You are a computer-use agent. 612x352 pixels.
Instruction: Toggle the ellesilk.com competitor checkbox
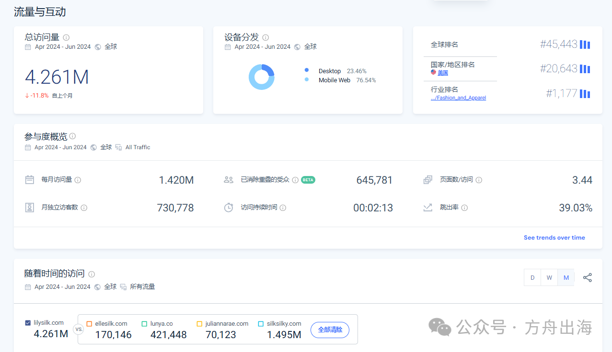(90, 324)
